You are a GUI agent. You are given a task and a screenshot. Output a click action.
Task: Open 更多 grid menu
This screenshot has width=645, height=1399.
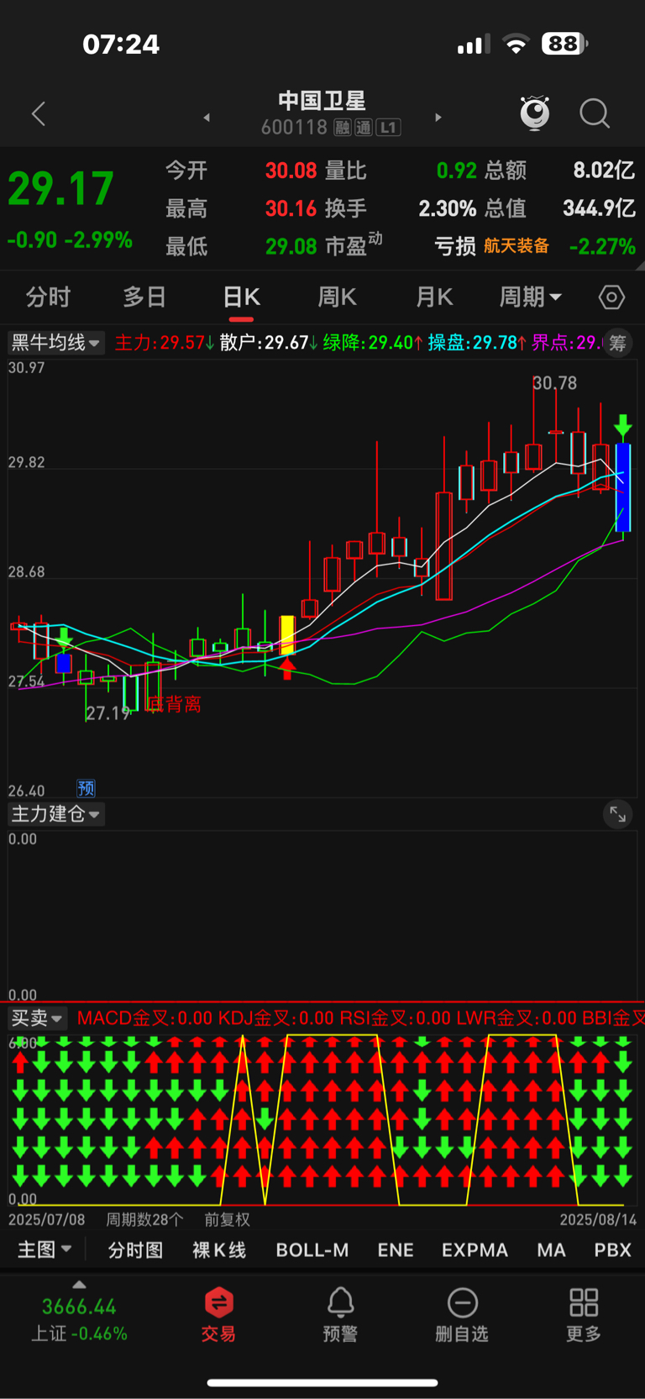coord(584,1314)
